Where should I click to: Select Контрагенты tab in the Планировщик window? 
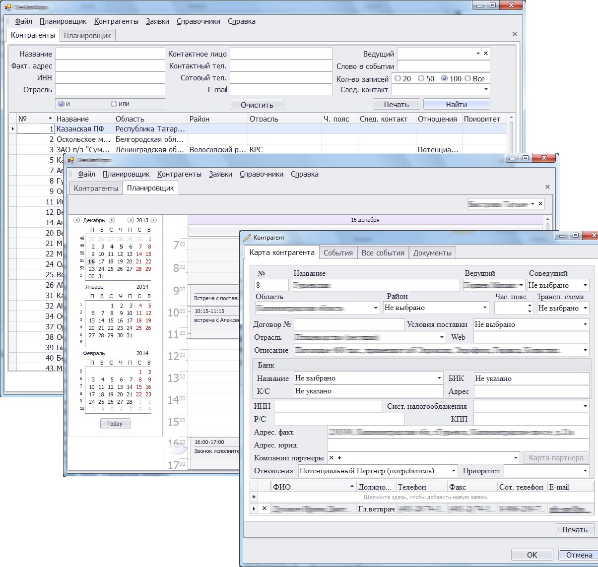(96, 189)
